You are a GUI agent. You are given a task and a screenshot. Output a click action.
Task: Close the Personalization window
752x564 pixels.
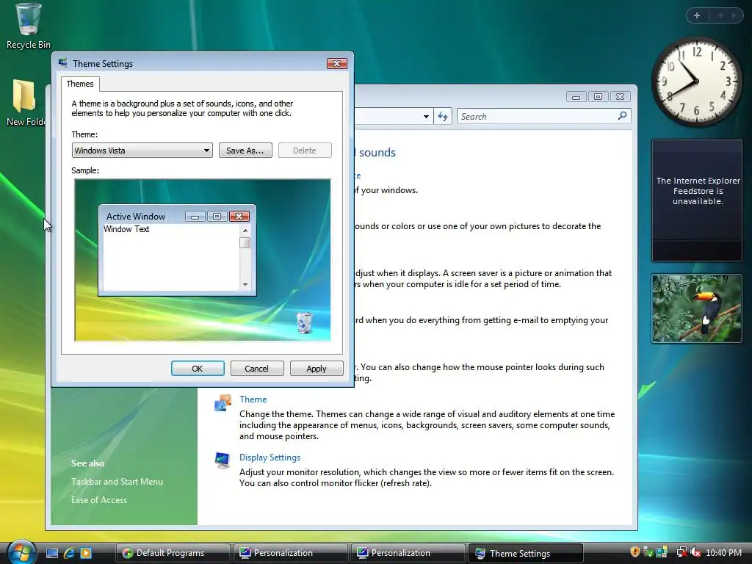pyautogui.click(x=620, y=97)
